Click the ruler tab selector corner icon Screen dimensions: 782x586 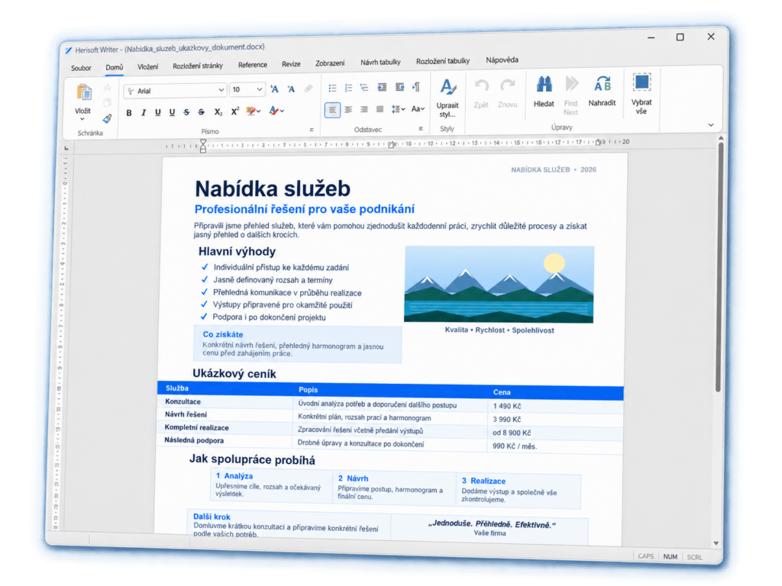click(66, 148)
